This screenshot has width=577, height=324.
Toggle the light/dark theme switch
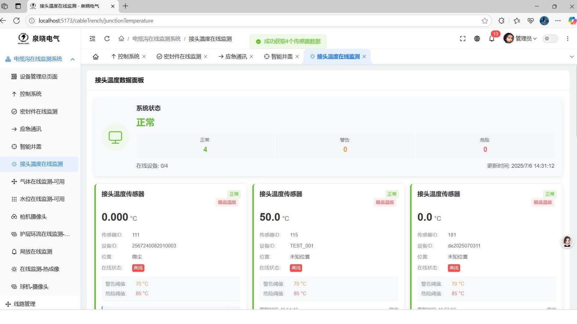[x=550, y=39]
